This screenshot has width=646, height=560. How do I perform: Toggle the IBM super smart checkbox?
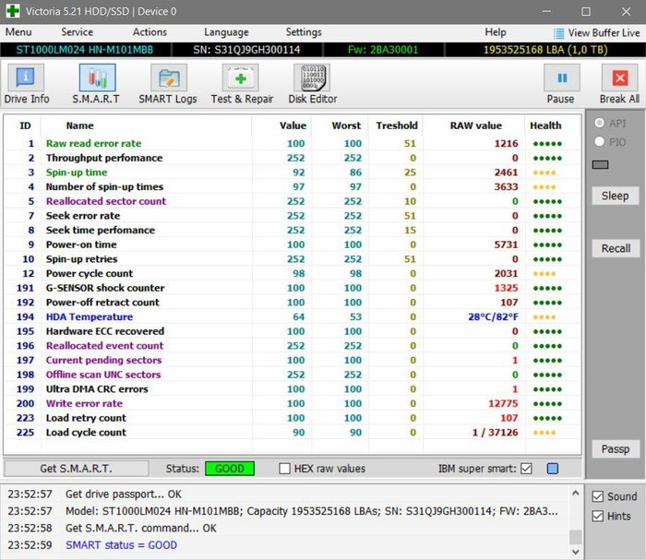(526, 469)
